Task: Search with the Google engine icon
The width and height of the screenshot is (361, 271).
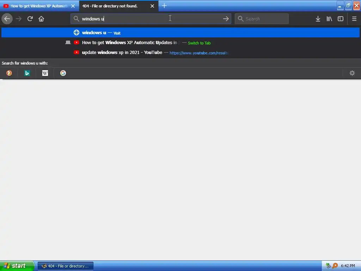Action: 63,73
